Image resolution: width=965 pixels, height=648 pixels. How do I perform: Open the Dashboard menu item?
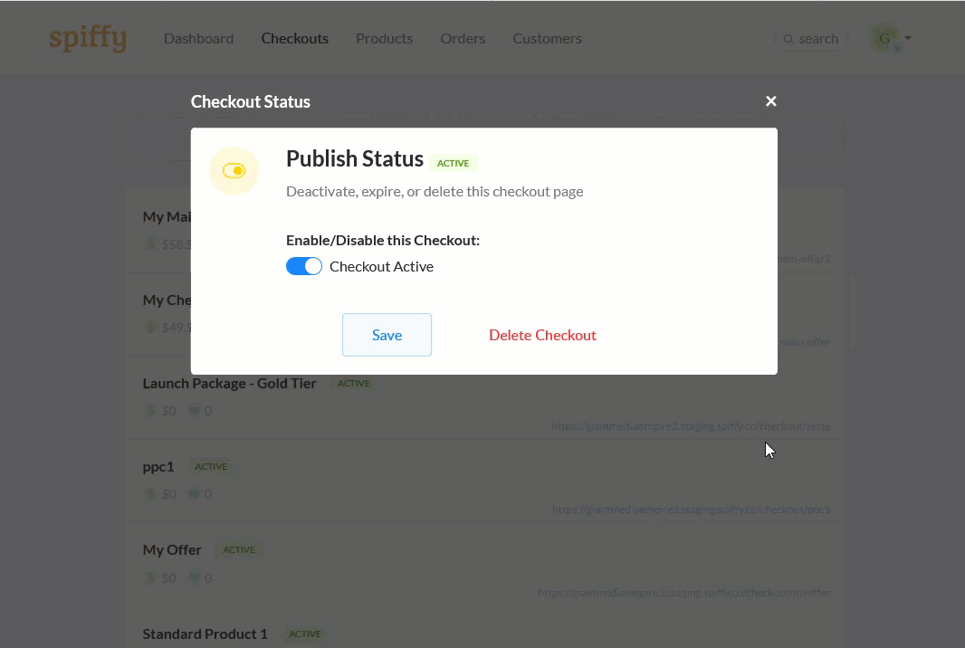[199, 38]
